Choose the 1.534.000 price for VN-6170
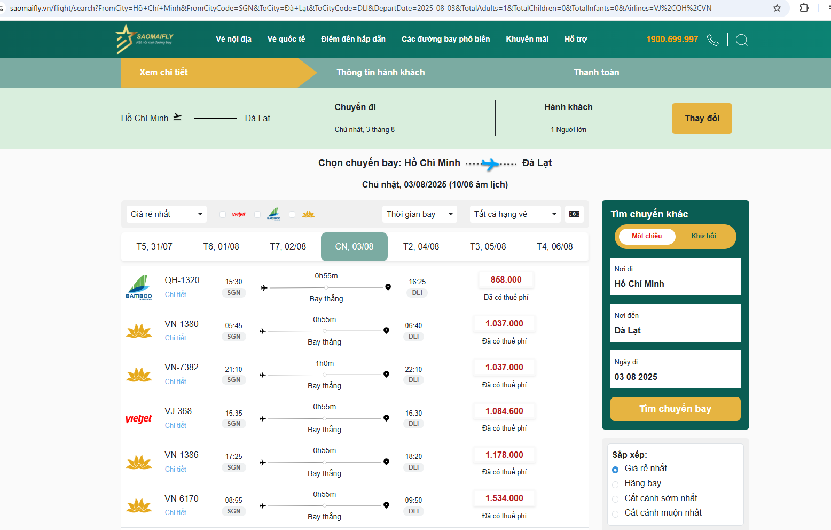Viewport: 831px width, 530px height. point(504,498)
